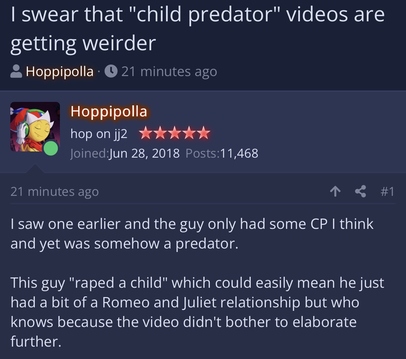Click the up arrow icon on the post

pyautogui.click(x=335, y=191)
